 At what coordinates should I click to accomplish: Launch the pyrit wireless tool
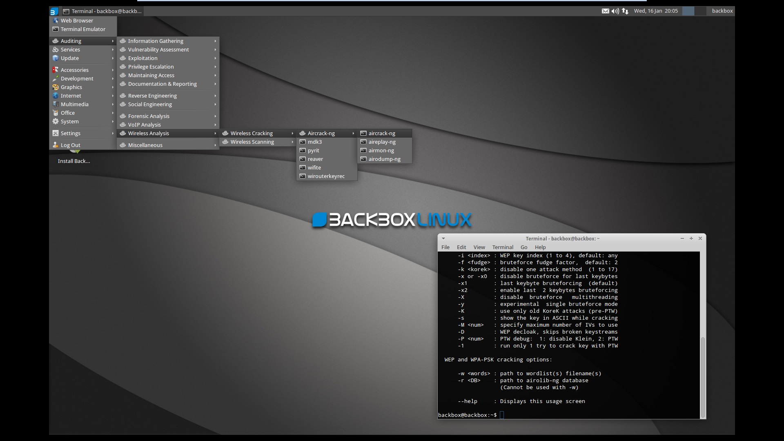tap(314, 150)
